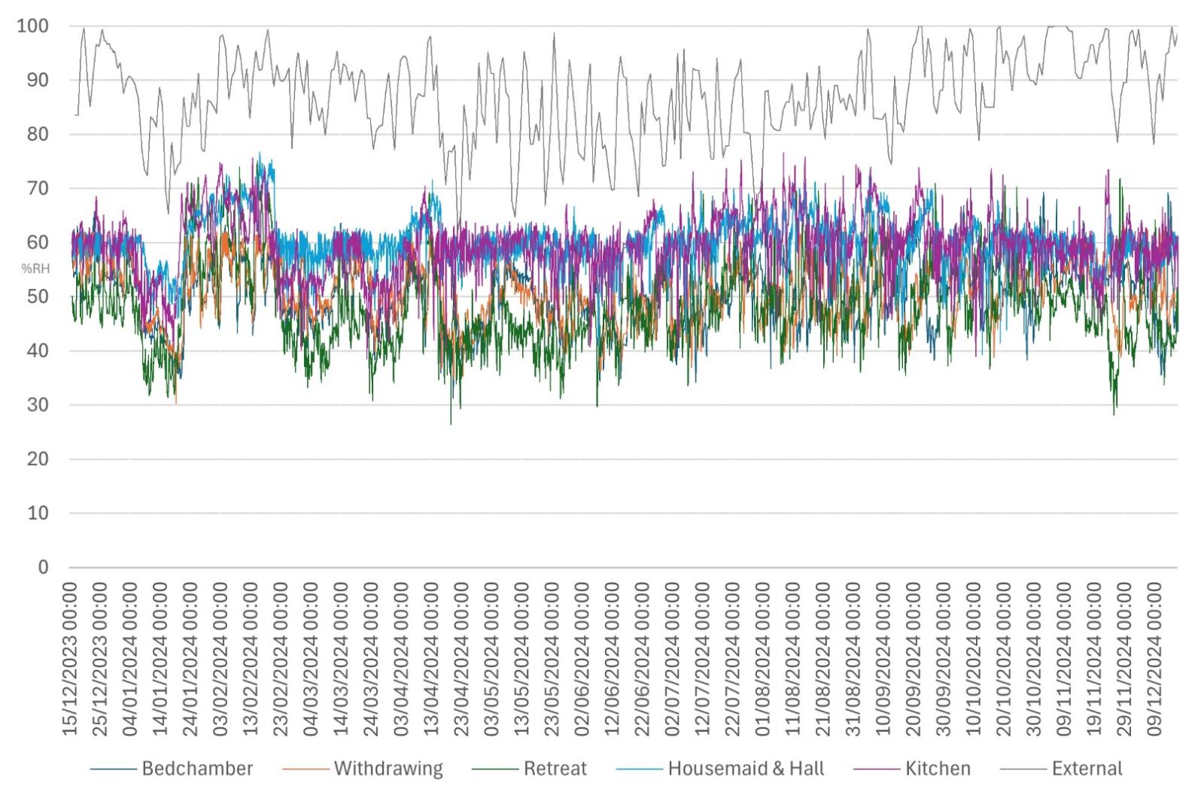Select the %RH vertical axis title

(35, 269)
